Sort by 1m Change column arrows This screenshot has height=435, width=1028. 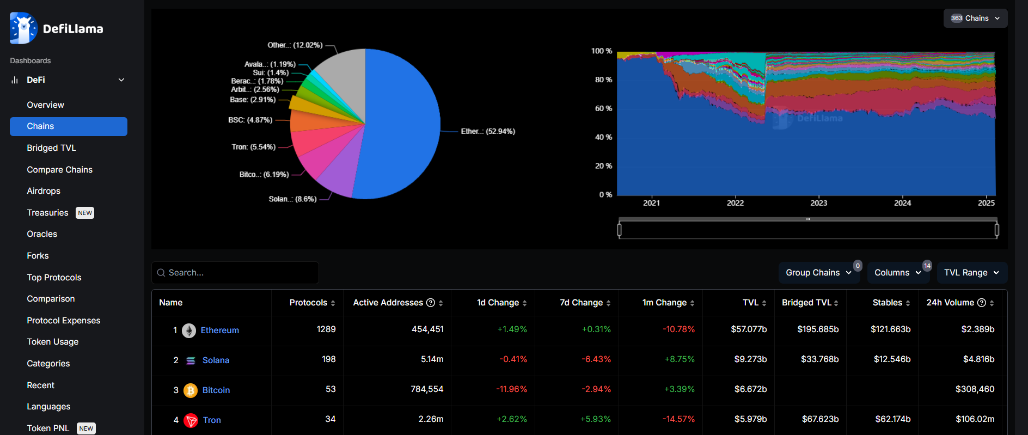coord(693,303)
